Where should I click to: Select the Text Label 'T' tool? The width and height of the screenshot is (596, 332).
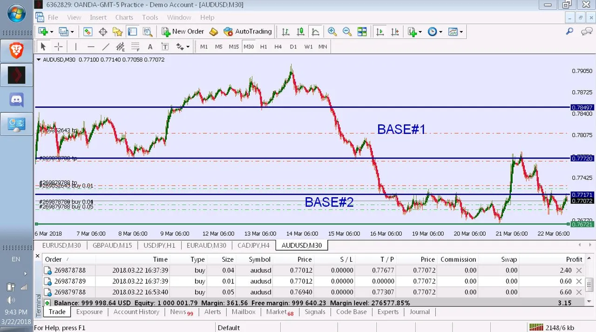165,46
